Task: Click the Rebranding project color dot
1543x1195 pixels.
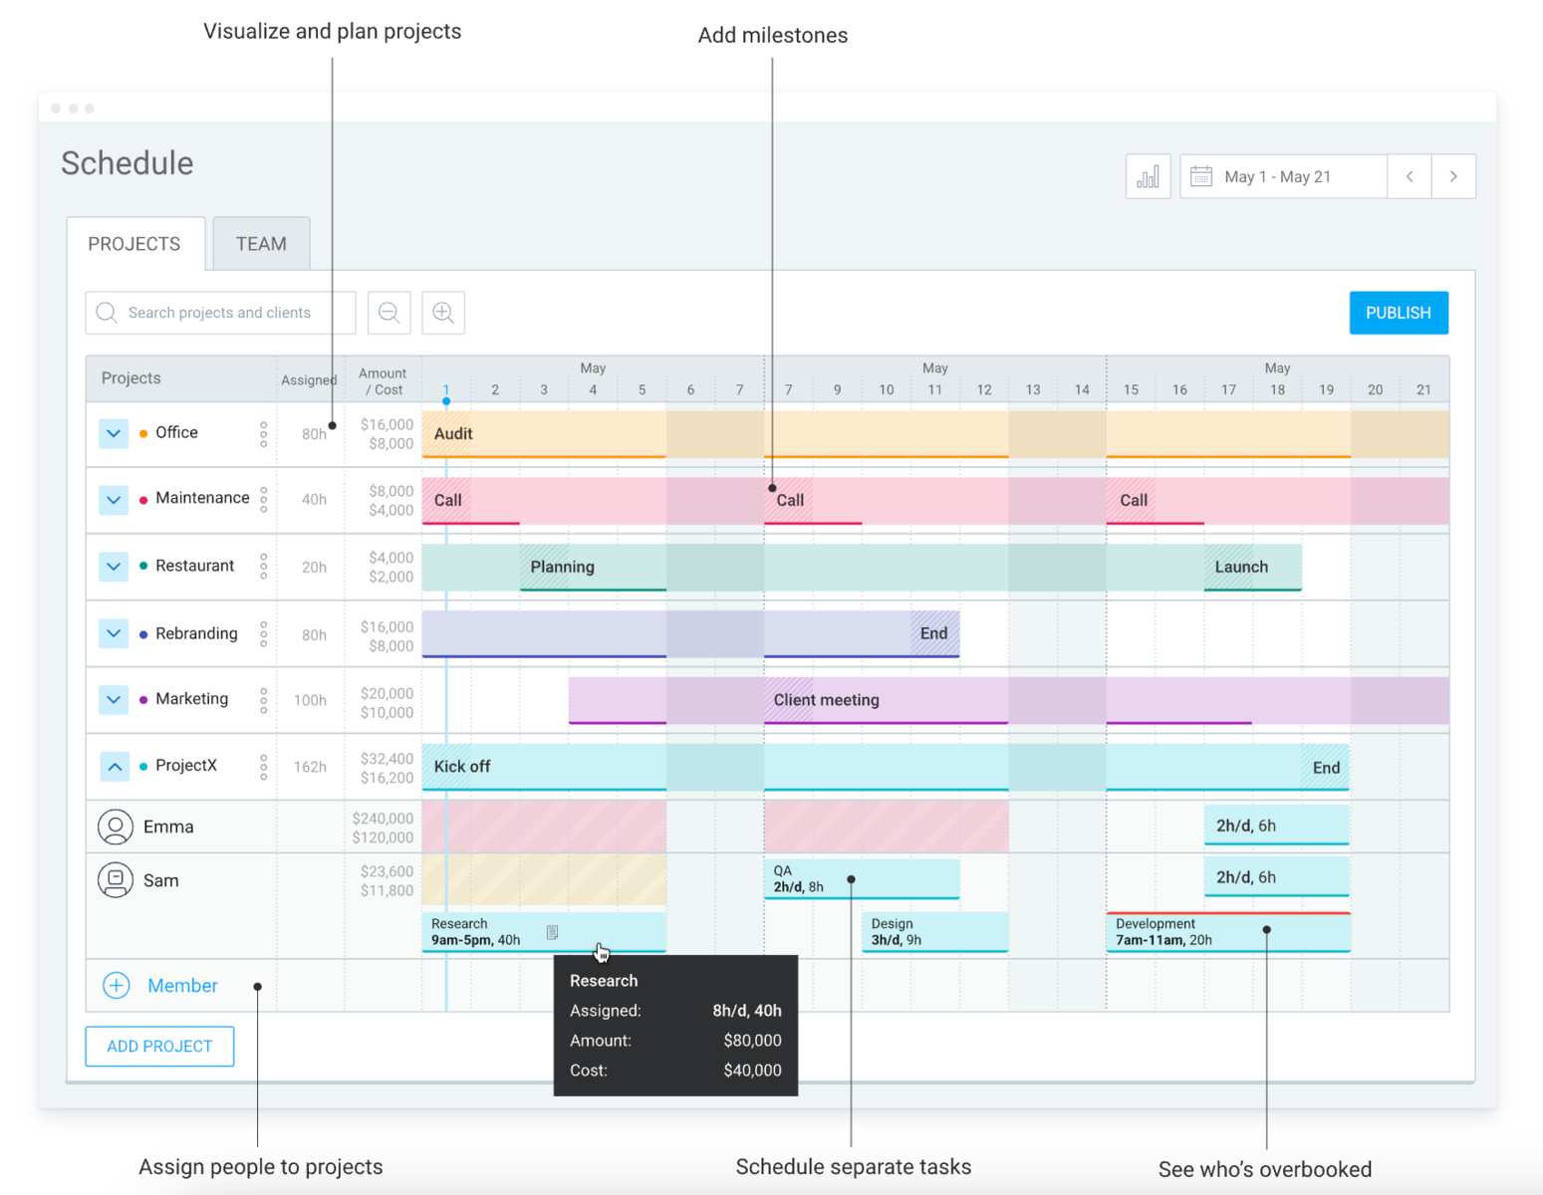Action: [143, 634]
